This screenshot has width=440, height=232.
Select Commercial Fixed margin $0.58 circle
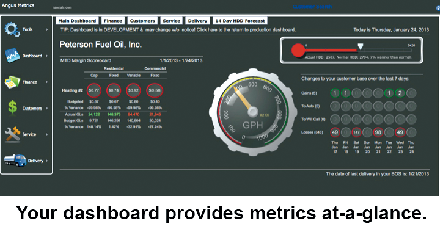(155, 90)
